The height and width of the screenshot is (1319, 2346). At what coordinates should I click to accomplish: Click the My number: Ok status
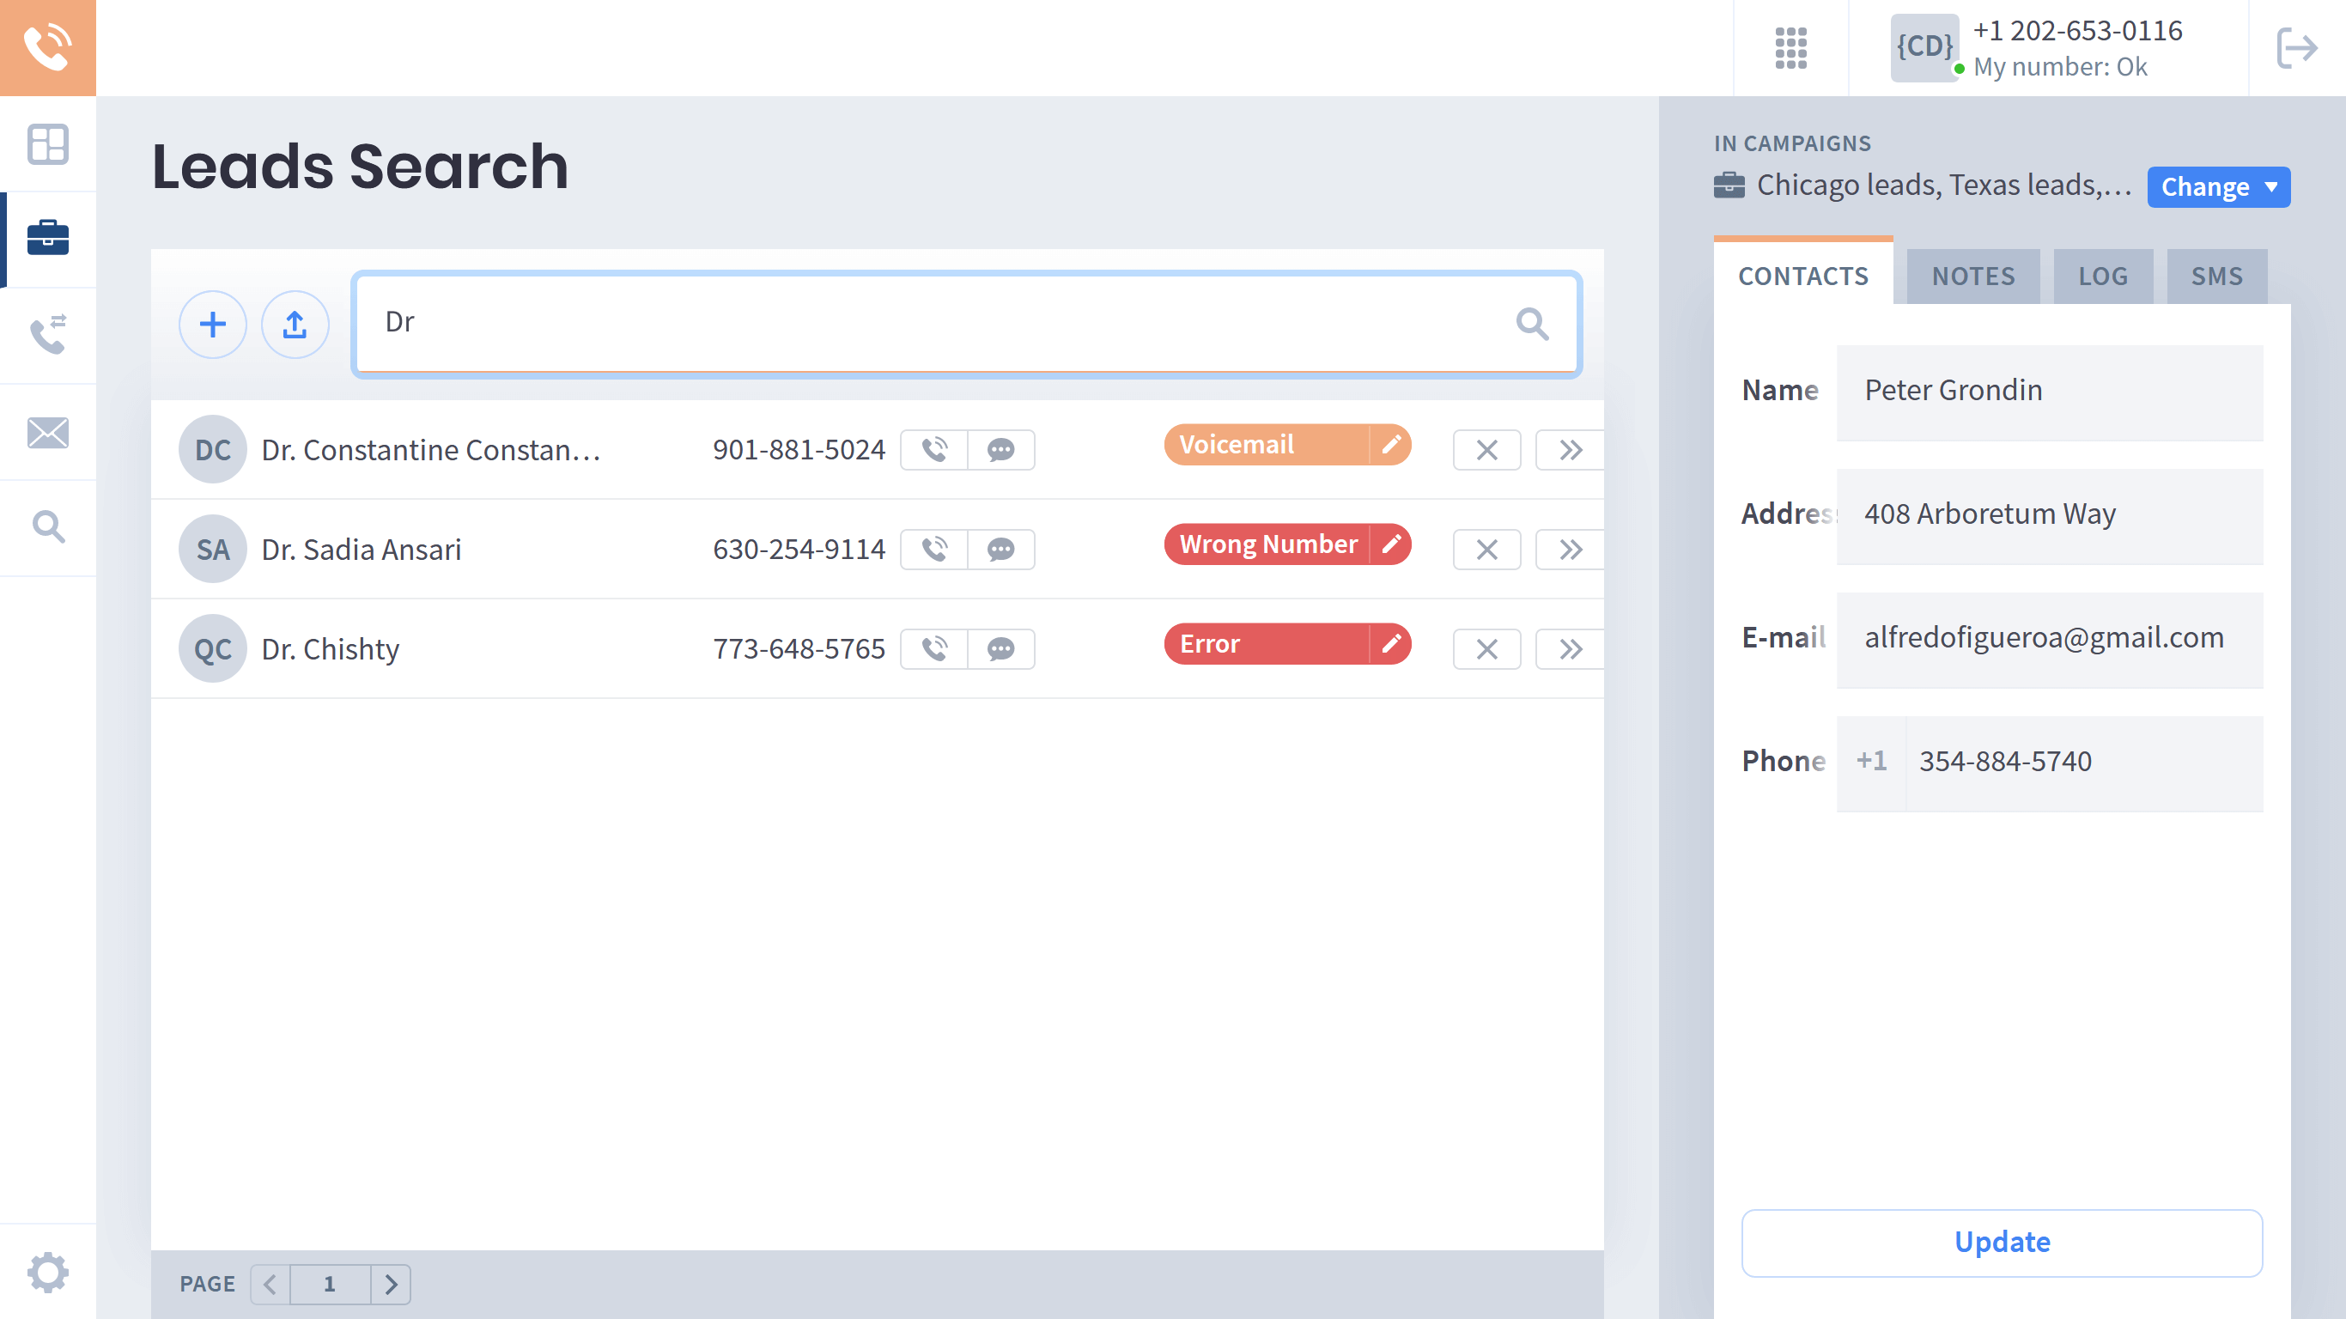tap(2060, 67)
